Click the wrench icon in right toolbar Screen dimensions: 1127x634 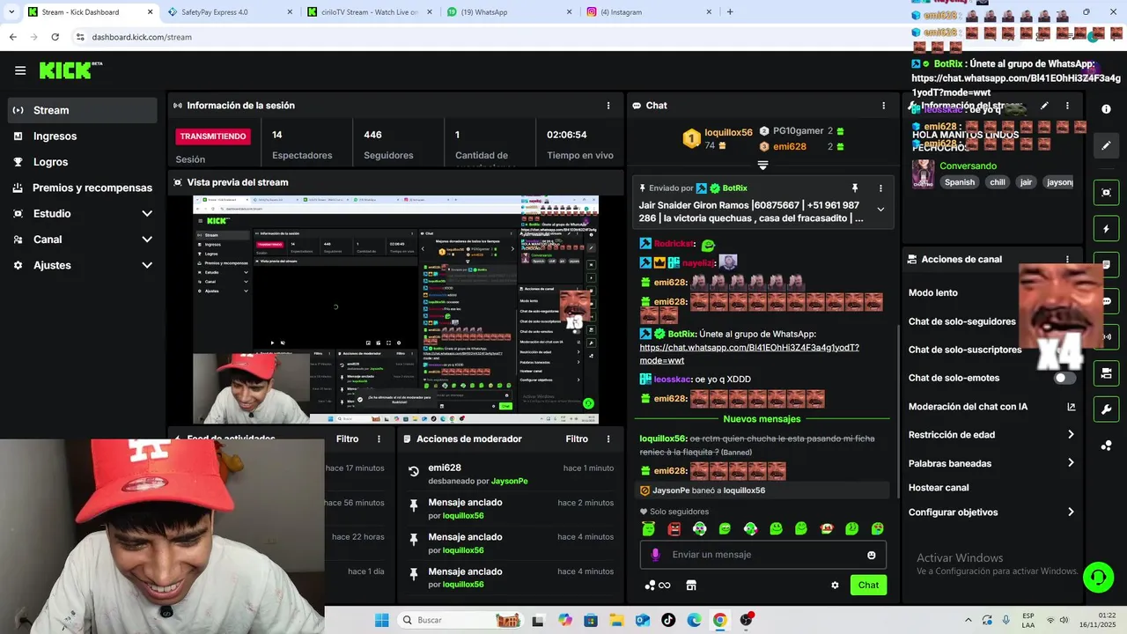tap(1106, 409)
